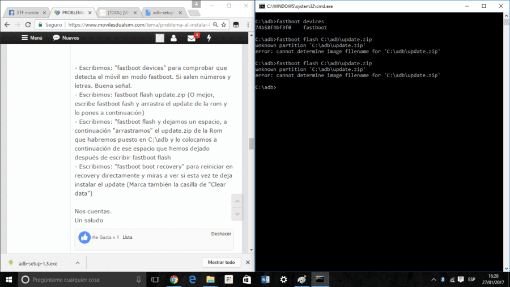Show hidden tray icons chevron

pos(433,280)
